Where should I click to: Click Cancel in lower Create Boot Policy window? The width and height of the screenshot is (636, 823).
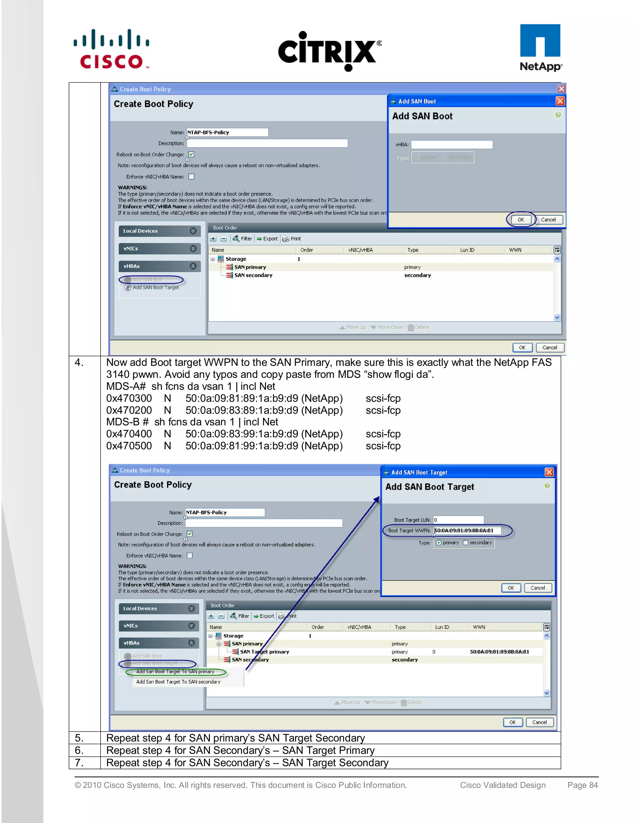click(539, 722)
